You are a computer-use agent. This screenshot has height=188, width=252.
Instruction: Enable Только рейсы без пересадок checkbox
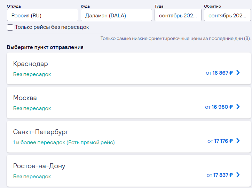(x=10, y=27)
